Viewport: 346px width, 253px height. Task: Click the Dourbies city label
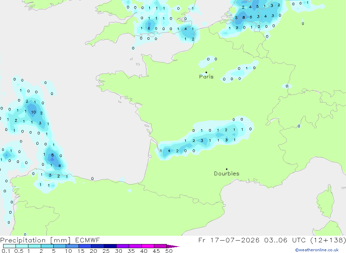[x=227, y=174]
